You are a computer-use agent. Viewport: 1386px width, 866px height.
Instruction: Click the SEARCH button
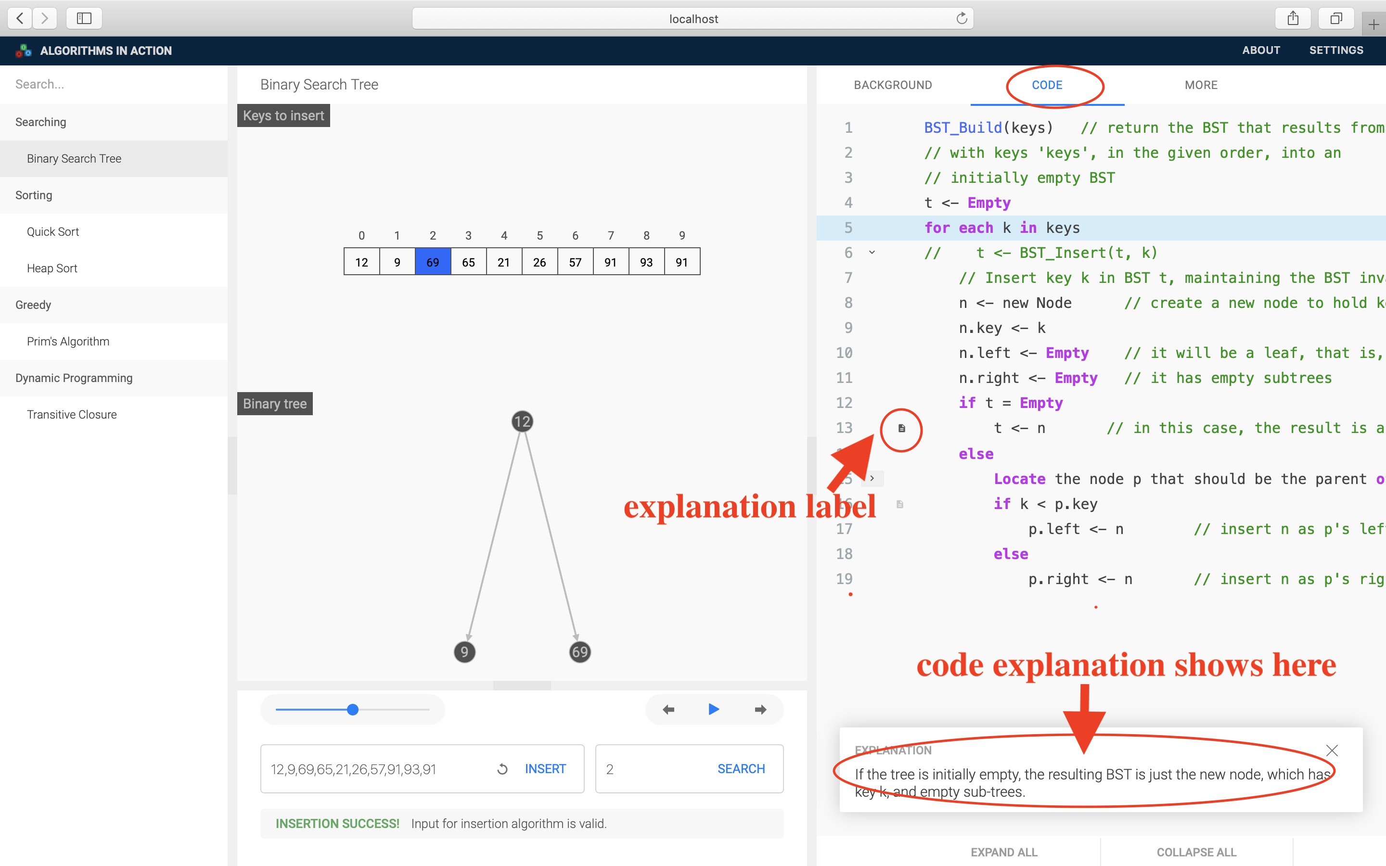741,769
